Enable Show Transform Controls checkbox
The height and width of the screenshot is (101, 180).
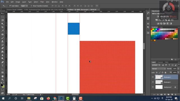pos(31,6)
